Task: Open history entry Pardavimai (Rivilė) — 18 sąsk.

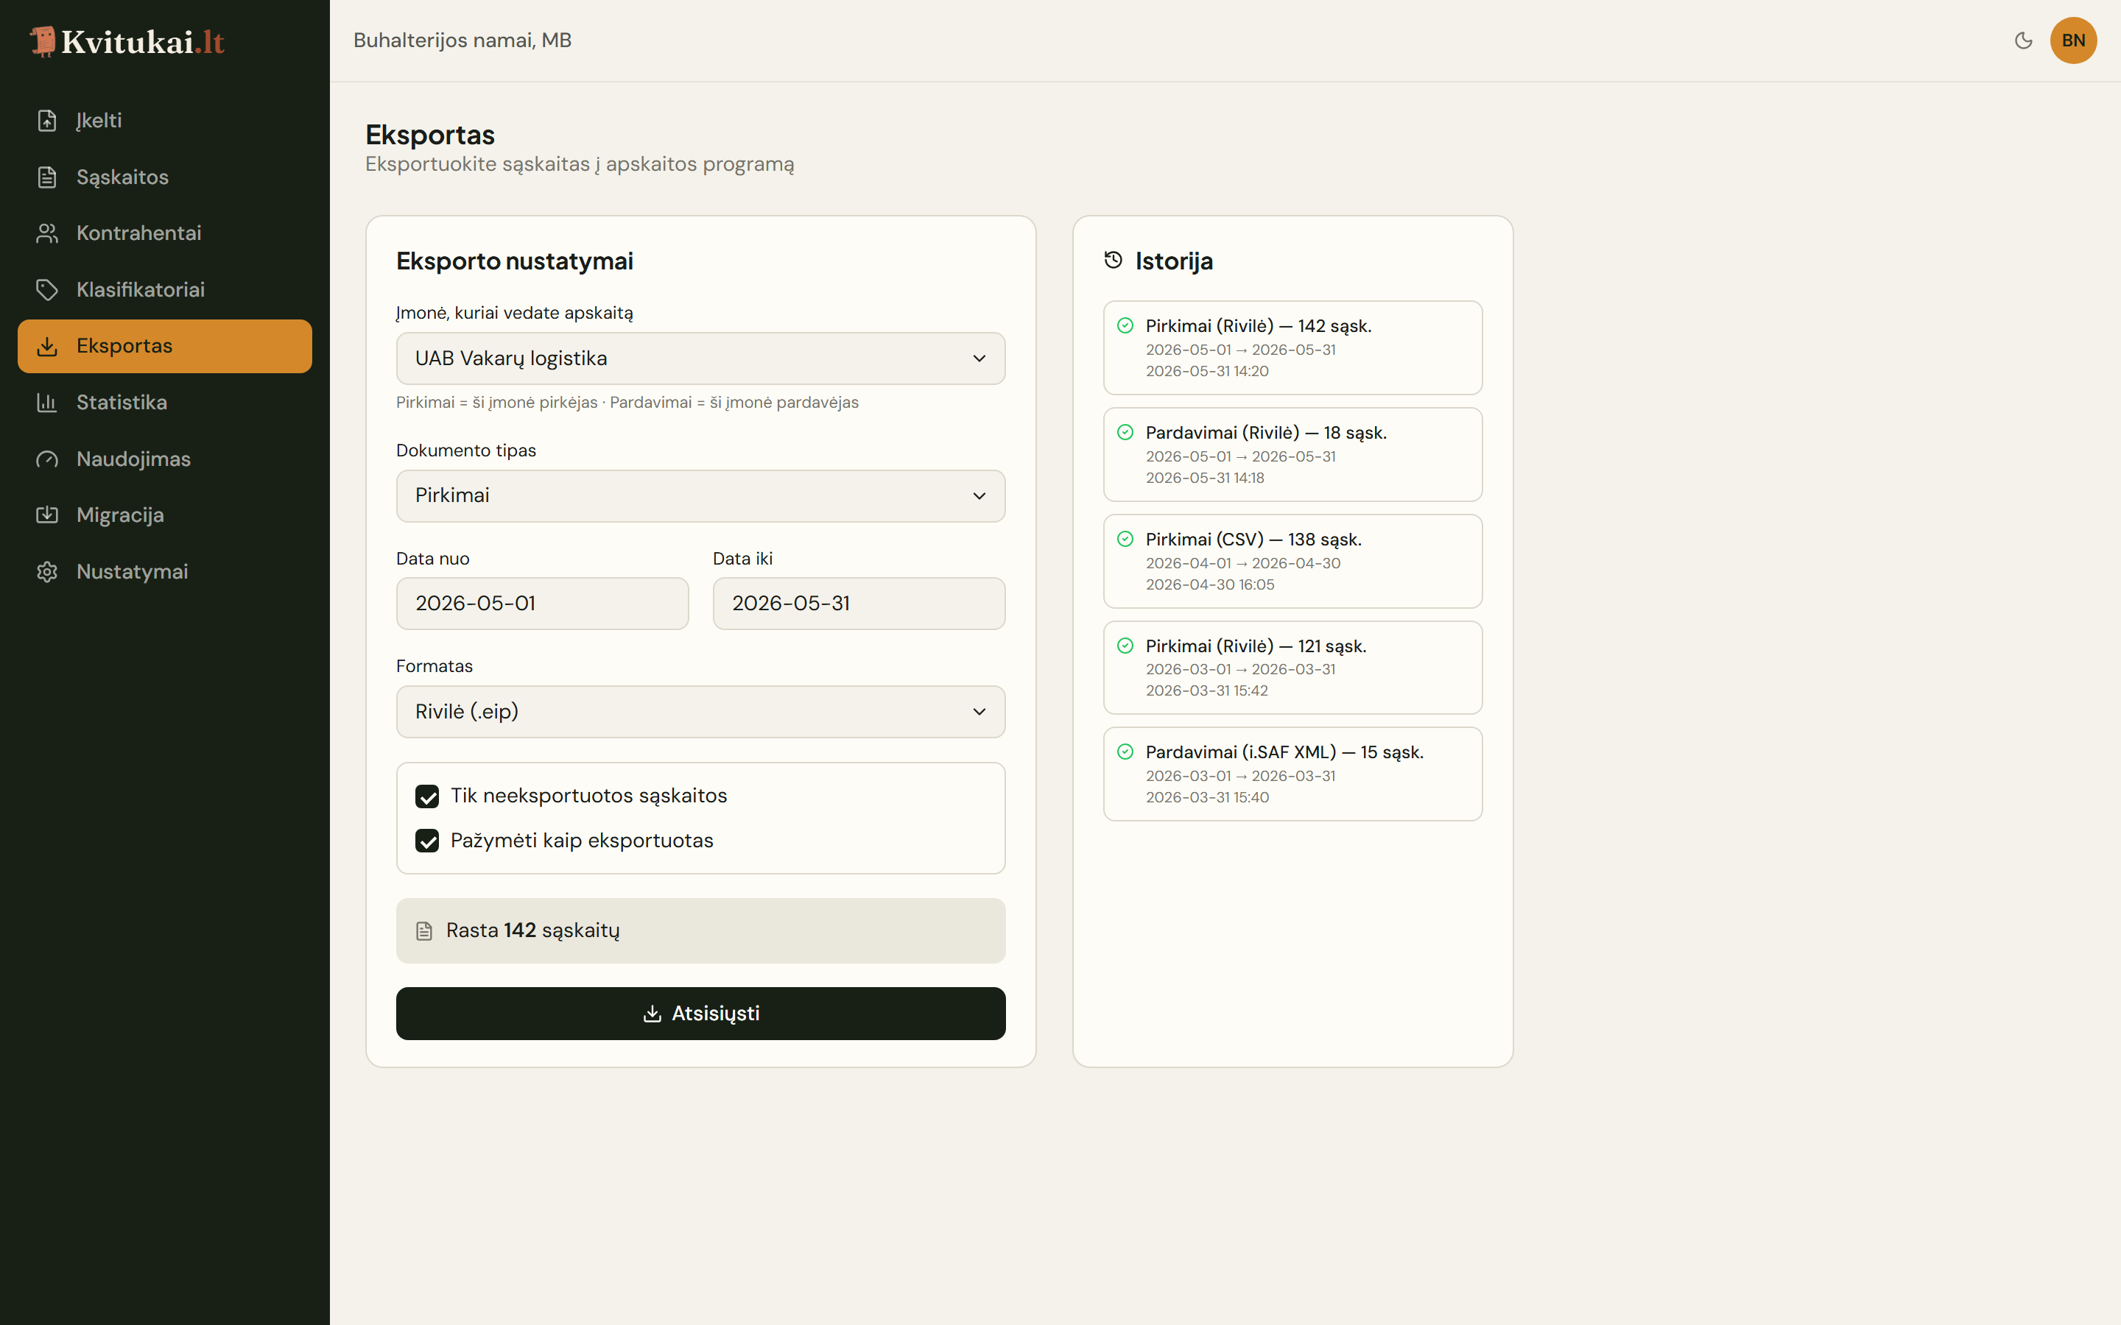Action: click(1292, 455)
